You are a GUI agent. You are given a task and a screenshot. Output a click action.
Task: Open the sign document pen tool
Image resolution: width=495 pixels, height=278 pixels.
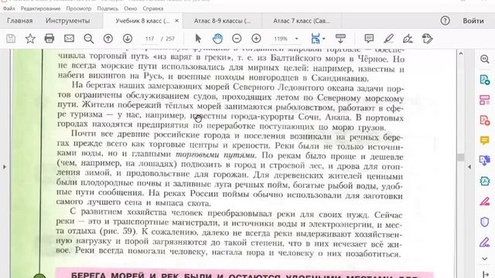point(408,39)
